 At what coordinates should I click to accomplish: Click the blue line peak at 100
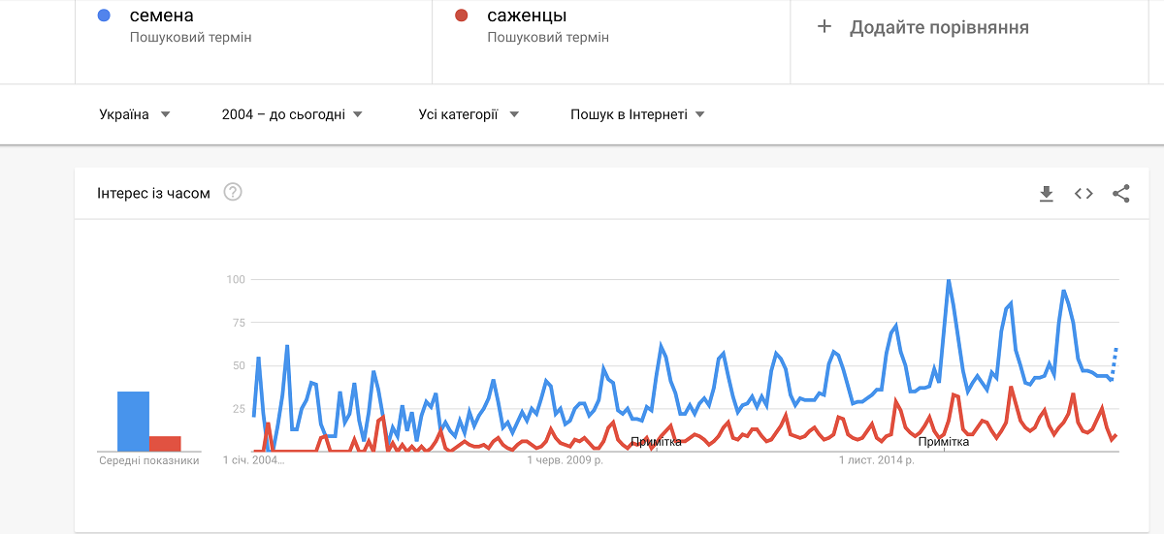[948, 280]
